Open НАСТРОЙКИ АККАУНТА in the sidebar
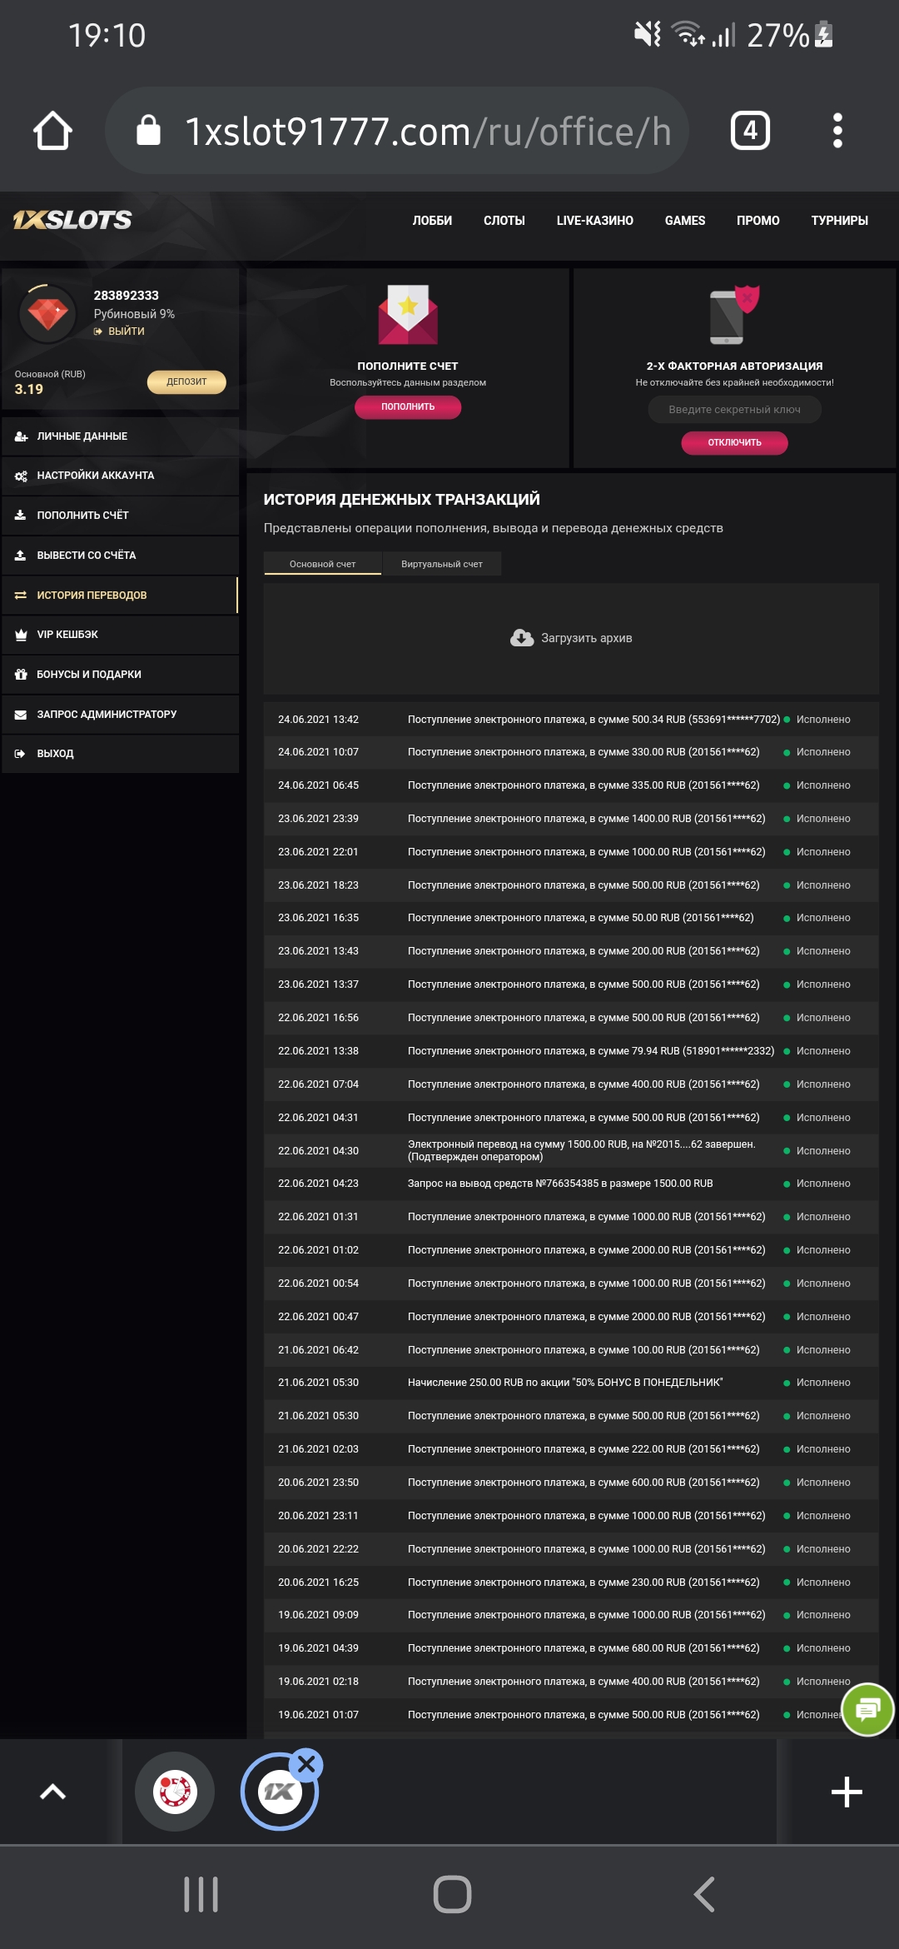Image resolution: width=899 pixels, height=1949 pixels. click(121, 476)
